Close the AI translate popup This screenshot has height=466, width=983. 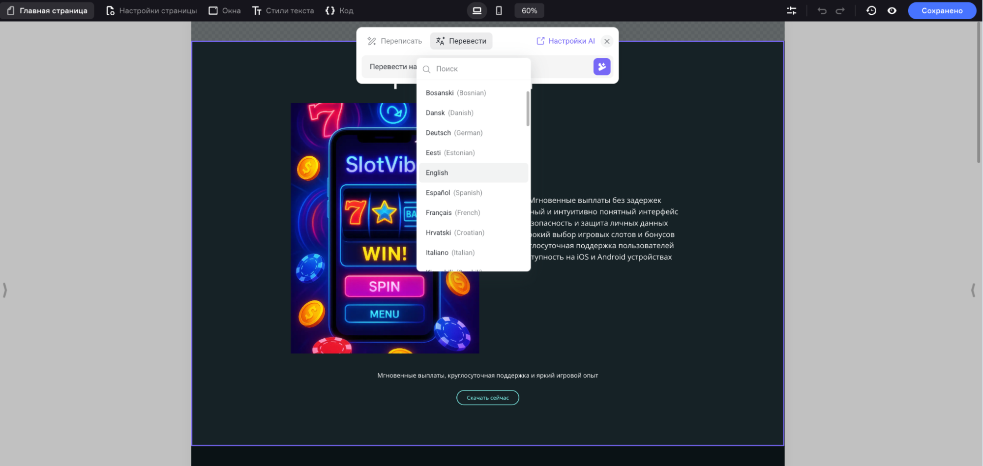tap(607, 41)
